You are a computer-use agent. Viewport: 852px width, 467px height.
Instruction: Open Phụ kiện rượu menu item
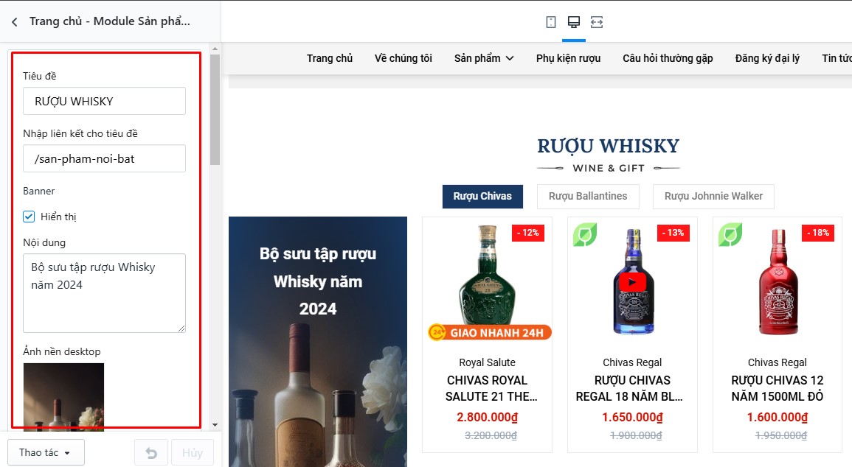click(568, 58)
